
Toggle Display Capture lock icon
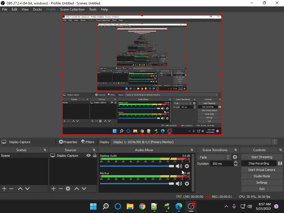[x=95, y=155]
